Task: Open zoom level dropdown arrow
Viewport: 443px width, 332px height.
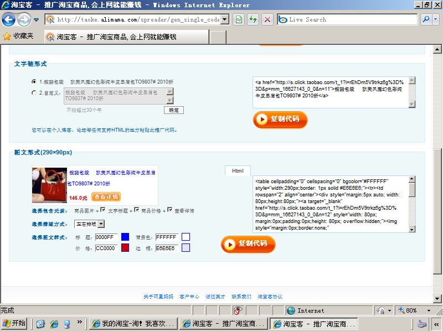Action: pos(429,310)
